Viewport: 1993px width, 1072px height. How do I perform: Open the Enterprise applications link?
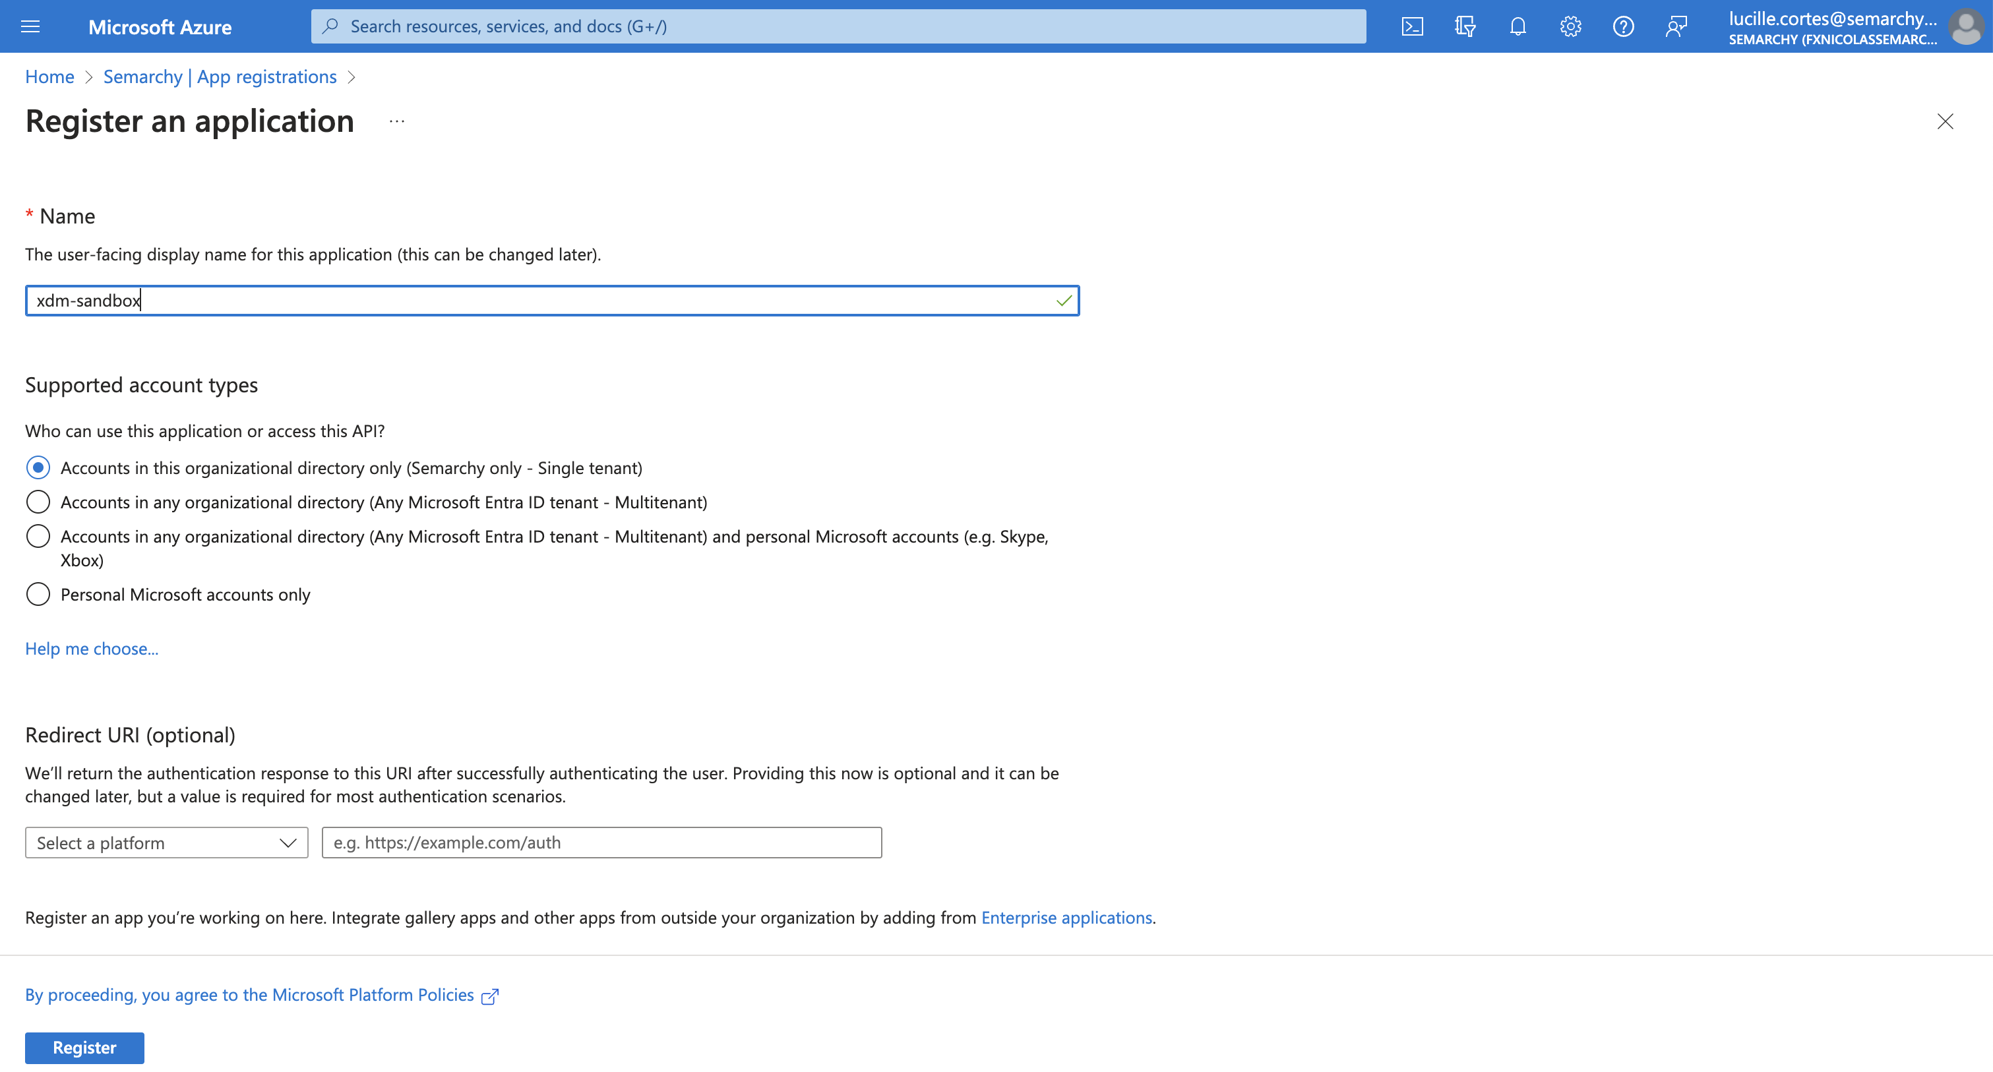click(x=1066, y=917)
